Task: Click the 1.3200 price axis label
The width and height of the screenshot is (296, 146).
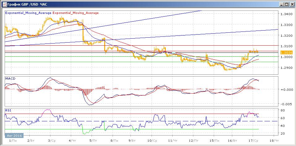Action: coord(286,35)
